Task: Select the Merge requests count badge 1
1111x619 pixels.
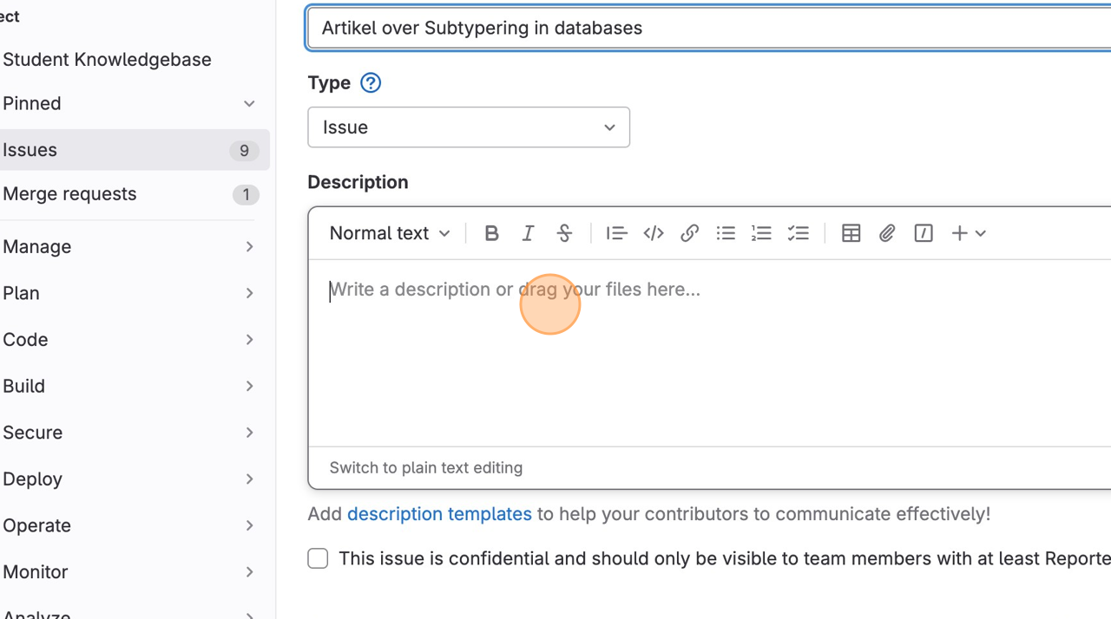Action: [x=246, y=195]
